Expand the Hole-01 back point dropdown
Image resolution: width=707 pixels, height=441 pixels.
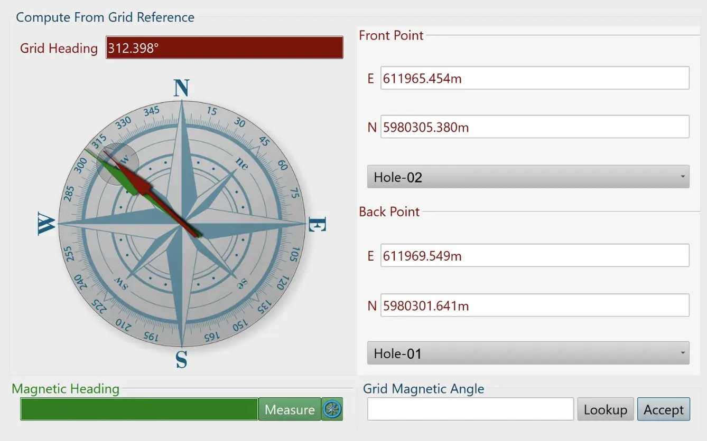tap(528, 353)
